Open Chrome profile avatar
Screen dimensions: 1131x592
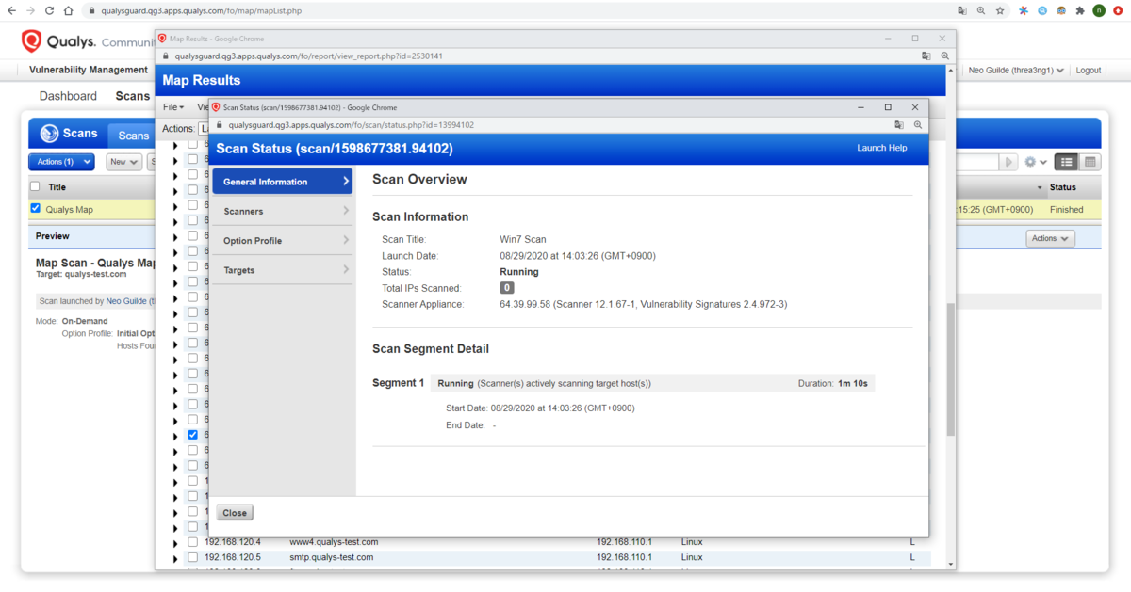(1099, 11)
